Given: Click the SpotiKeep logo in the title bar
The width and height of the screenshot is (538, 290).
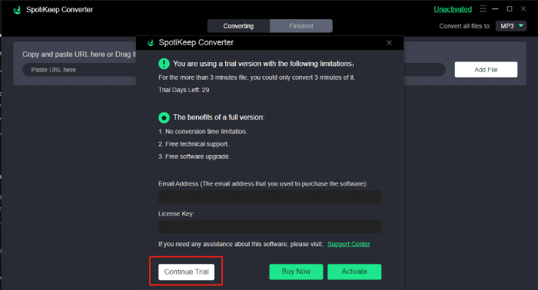Looking at the screenshot, I should pyautogui.click(x=17, y=10).
